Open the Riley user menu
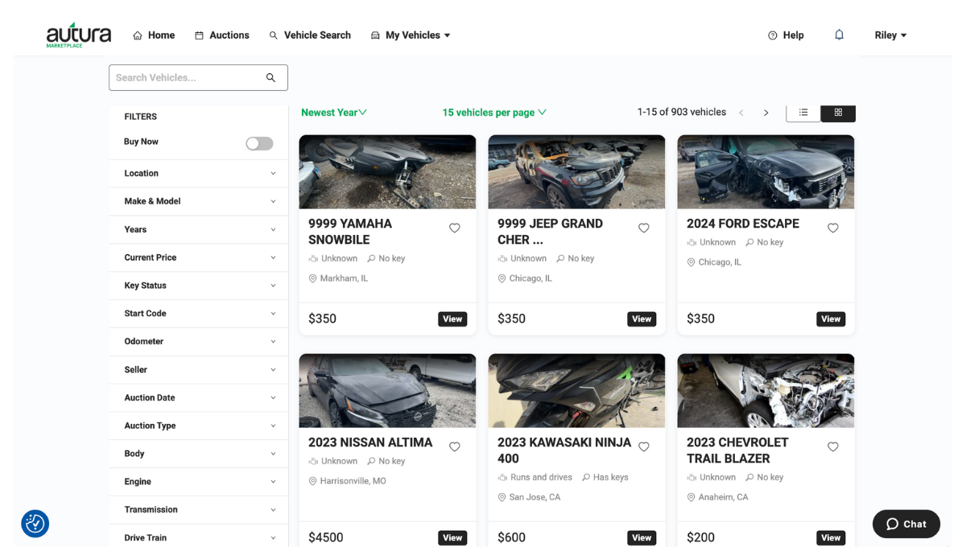The width and height of the screenshot is (966, 547). click(890, 35)
